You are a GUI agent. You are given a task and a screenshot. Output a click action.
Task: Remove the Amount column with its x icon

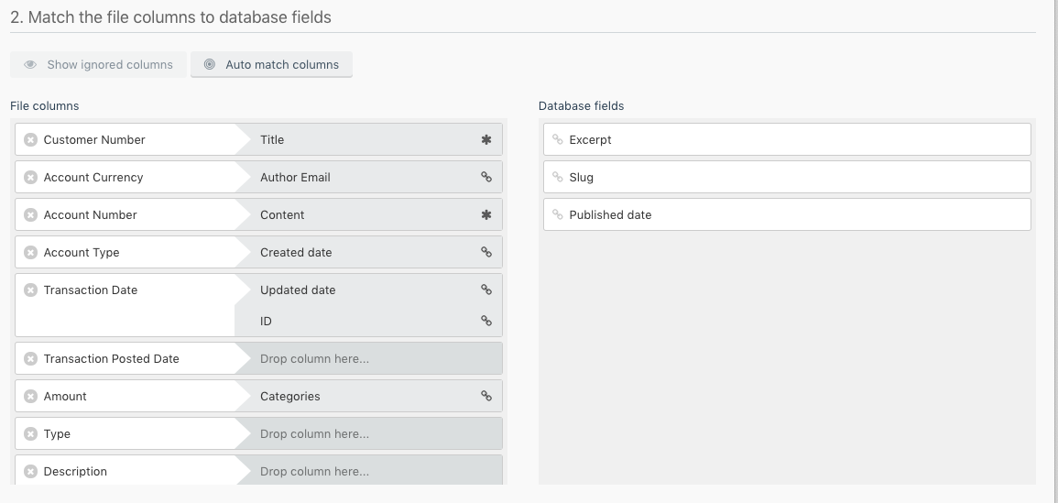(30, 397)
